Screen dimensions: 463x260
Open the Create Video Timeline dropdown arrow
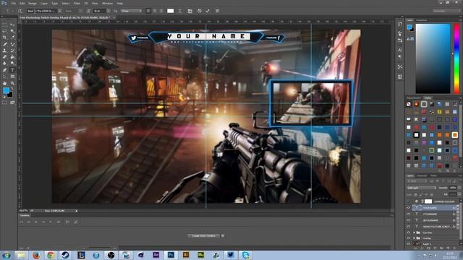pos(223,236)
